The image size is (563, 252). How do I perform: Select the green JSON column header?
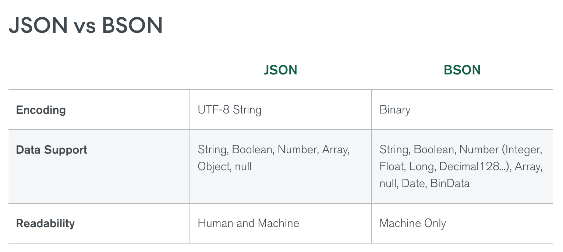(280, 70)
